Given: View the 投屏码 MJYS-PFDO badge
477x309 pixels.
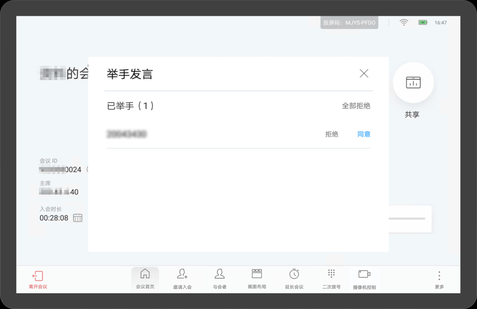Looking at the screenshot, I should (x=349, y=22).
